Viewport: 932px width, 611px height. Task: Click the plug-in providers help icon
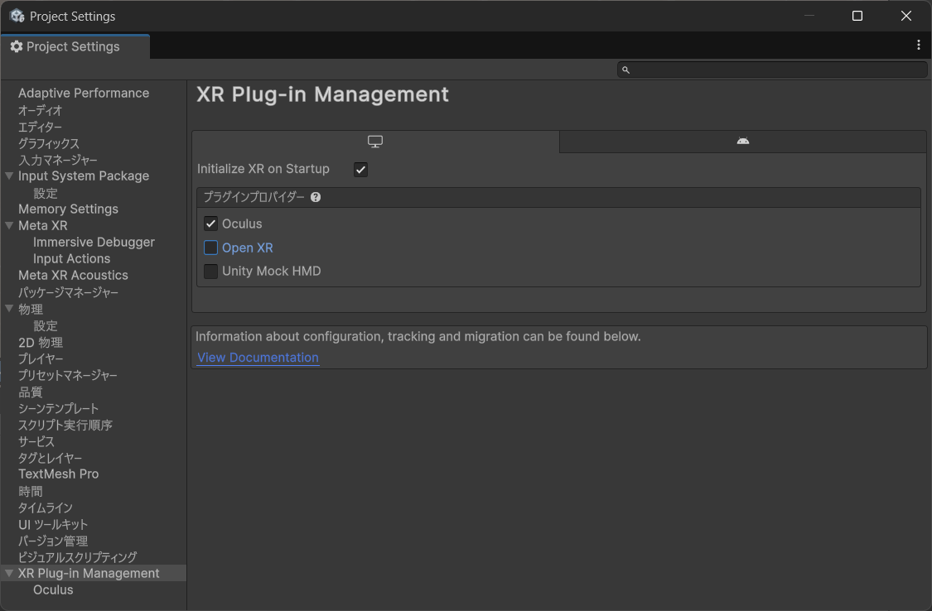316,197
